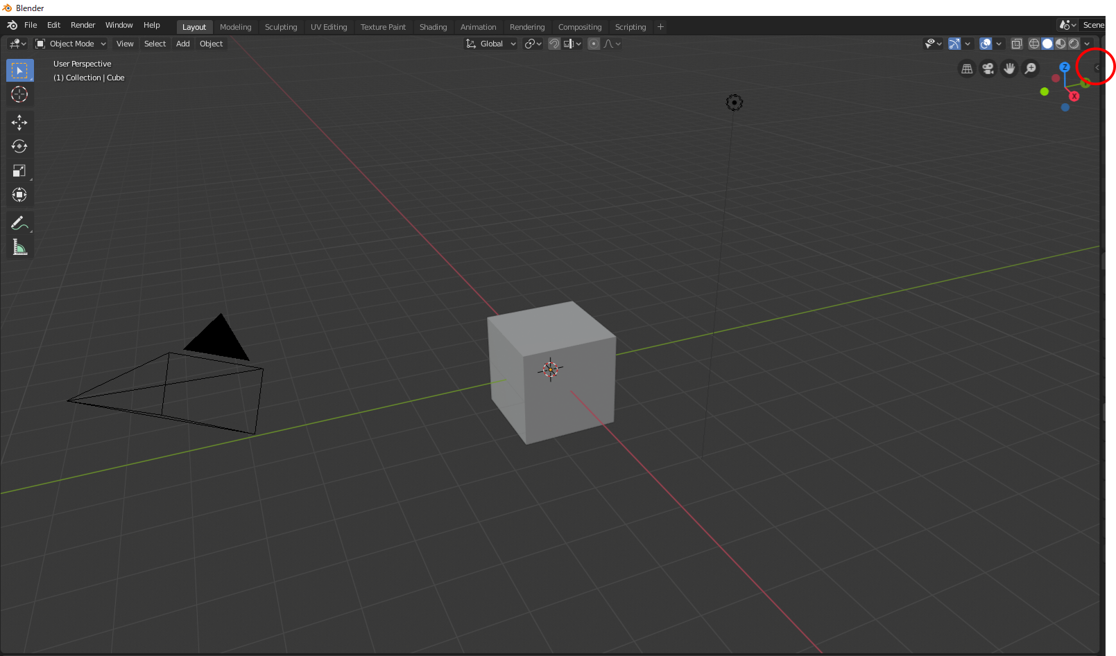Switch to the Rendering workspace tab
1116x656 pixels.
527,27
